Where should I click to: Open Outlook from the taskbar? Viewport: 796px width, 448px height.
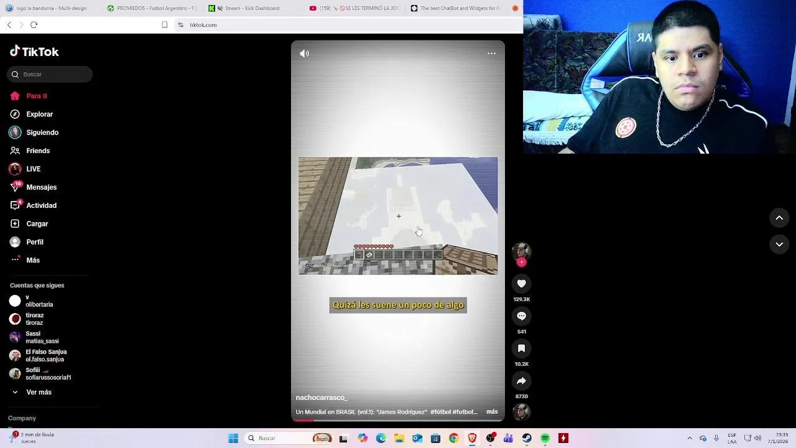pos(417,438)
